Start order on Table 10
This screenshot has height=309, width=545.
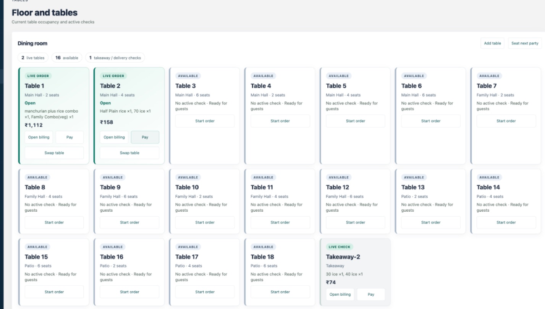click(x=205, y=222)
